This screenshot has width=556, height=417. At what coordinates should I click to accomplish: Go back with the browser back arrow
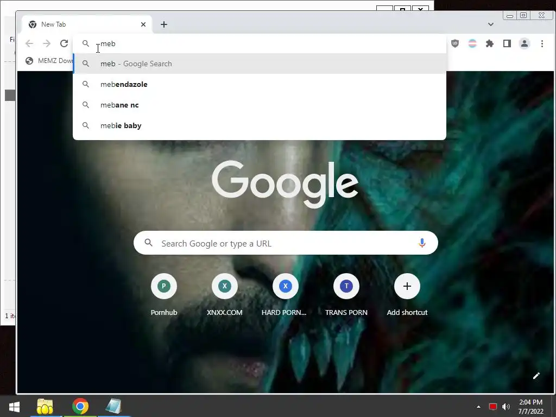coord(29,43)
